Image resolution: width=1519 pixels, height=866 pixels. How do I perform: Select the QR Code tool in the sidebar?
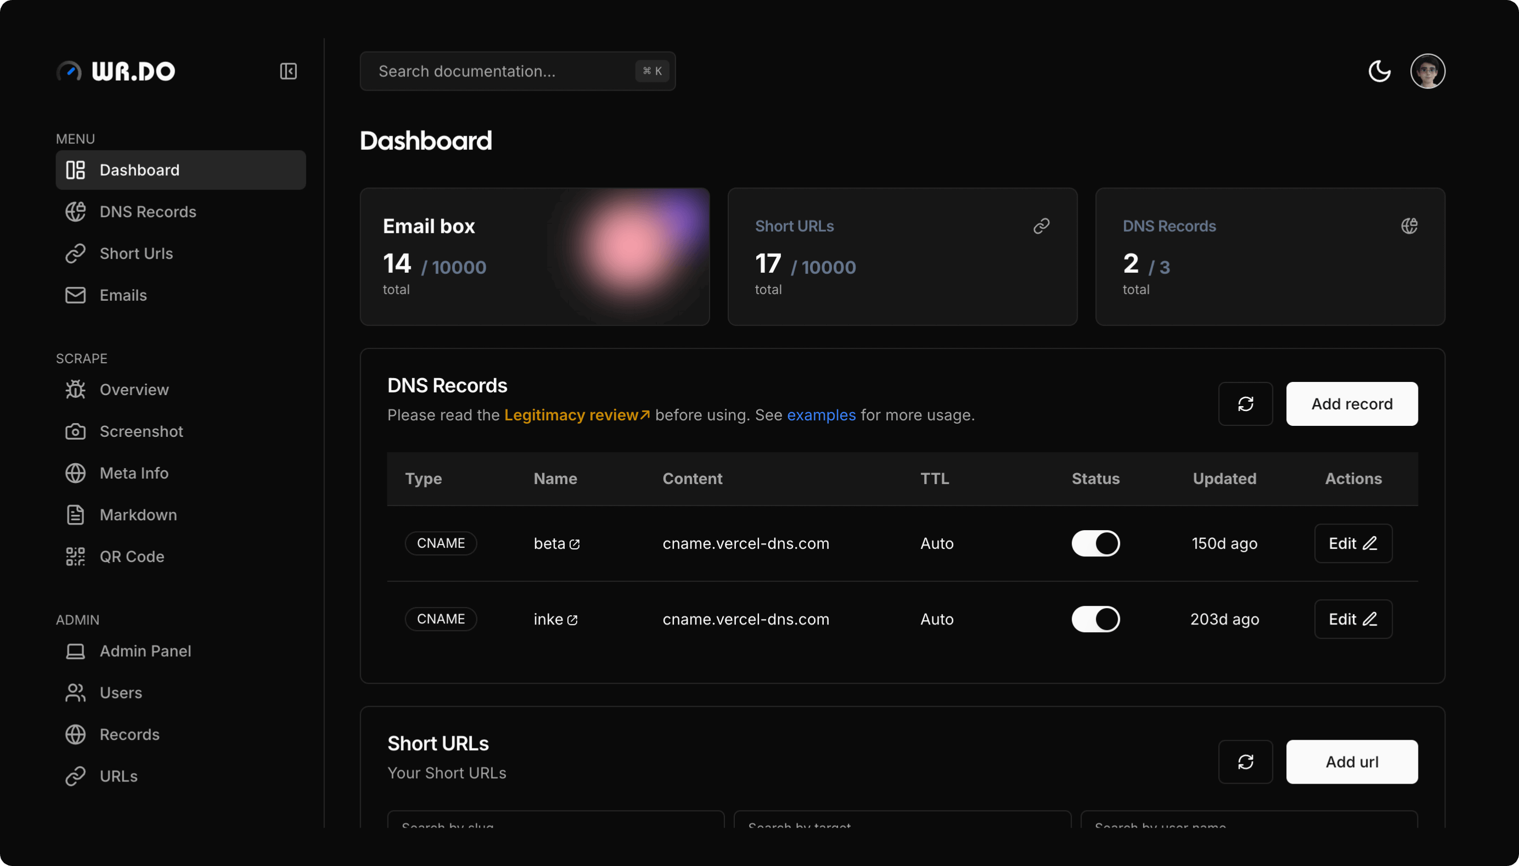(132, 556)
